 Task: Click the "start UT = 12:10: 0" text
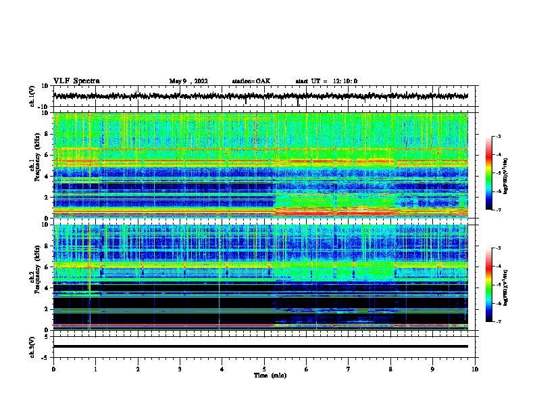[x=326, y=81]
